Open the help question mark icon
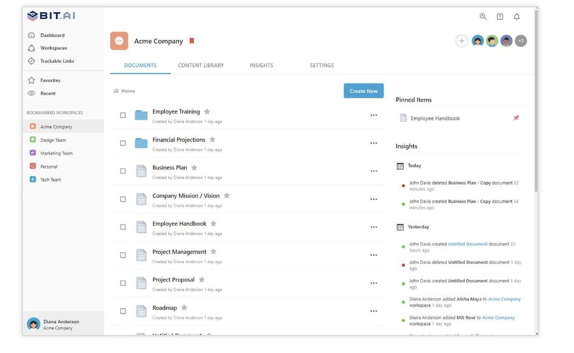Image resolution: width=574 pixels, height=353 pixels. click(x=500, y=17)
